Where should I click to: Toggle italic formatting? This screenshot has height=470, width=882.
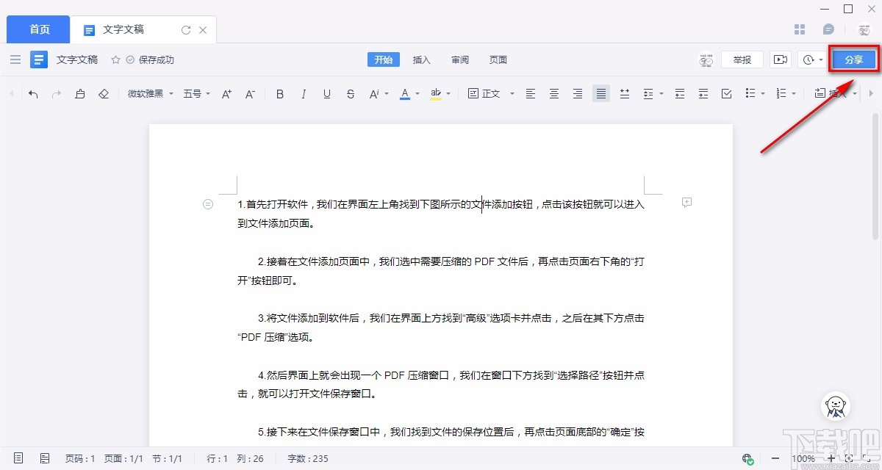304,94
